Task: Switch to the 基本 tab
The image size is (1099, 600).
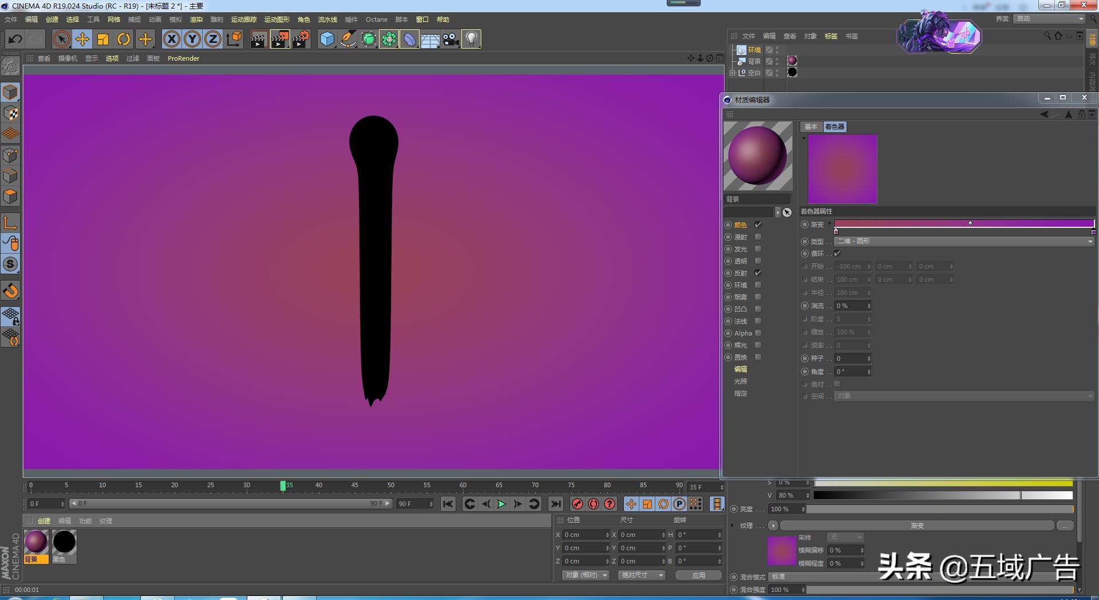Action: point(811,127)
